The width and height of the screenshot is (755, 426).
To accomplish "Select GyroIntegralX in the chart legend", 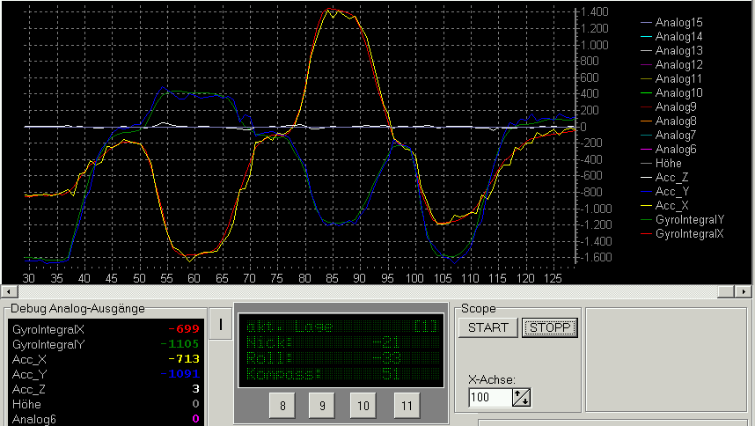I will pyautogui.click(x=690, y=234).
